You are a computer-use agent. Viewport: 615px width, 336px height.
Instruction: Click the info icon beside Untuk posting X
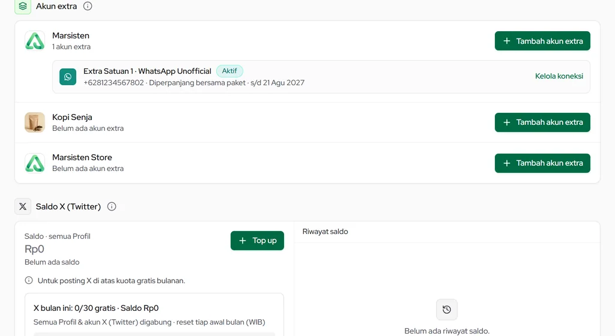pyautogui.click(x=29, y=280)
